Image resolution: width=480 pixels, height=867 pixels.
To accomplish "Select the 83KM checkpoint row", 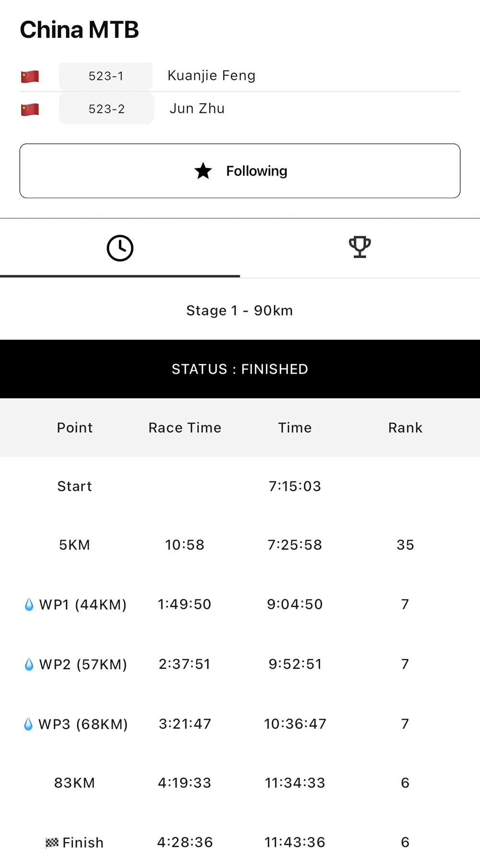I will click(240, 783).
